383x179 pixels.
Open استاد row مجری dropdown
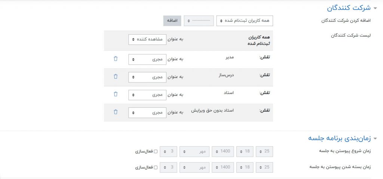click(142, 95)
